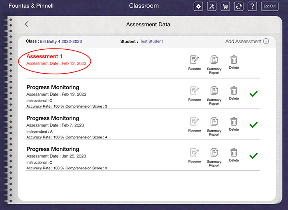
Task: Click the Test Student name link
Action: [151, 42]
